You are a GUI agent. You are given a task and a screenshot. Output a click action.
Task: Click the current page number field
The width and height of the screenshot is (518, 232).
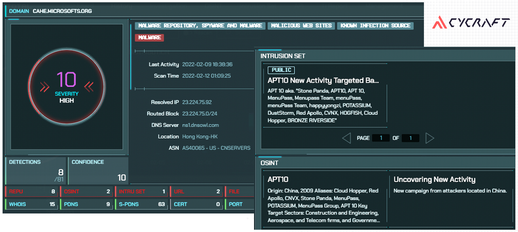pyautogui.click(x=381, y=138)
